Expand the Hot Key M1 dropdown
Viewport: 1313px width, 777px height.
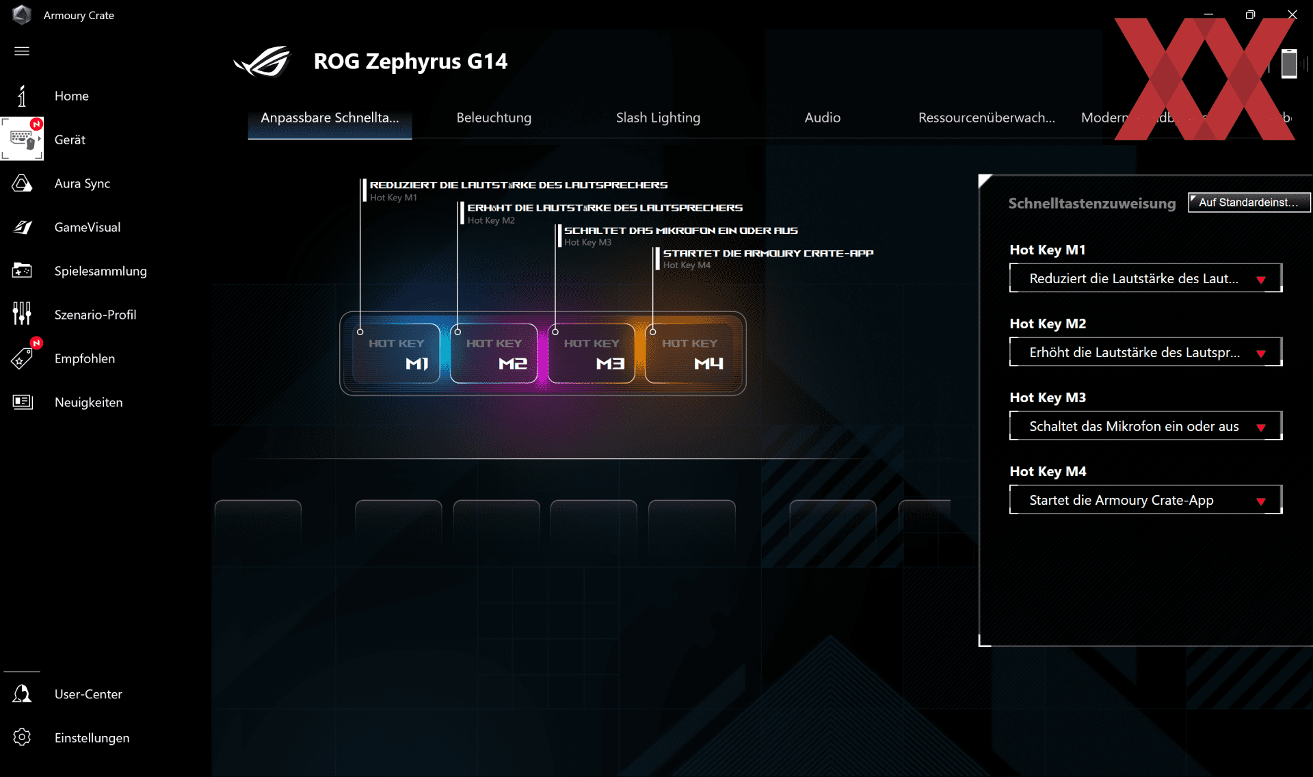pos(1145,278)
